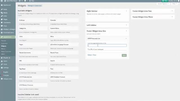Click the Tools wrench icon
Screen dimensions: 180x101
pyautogui.click(x=2, y=64)
